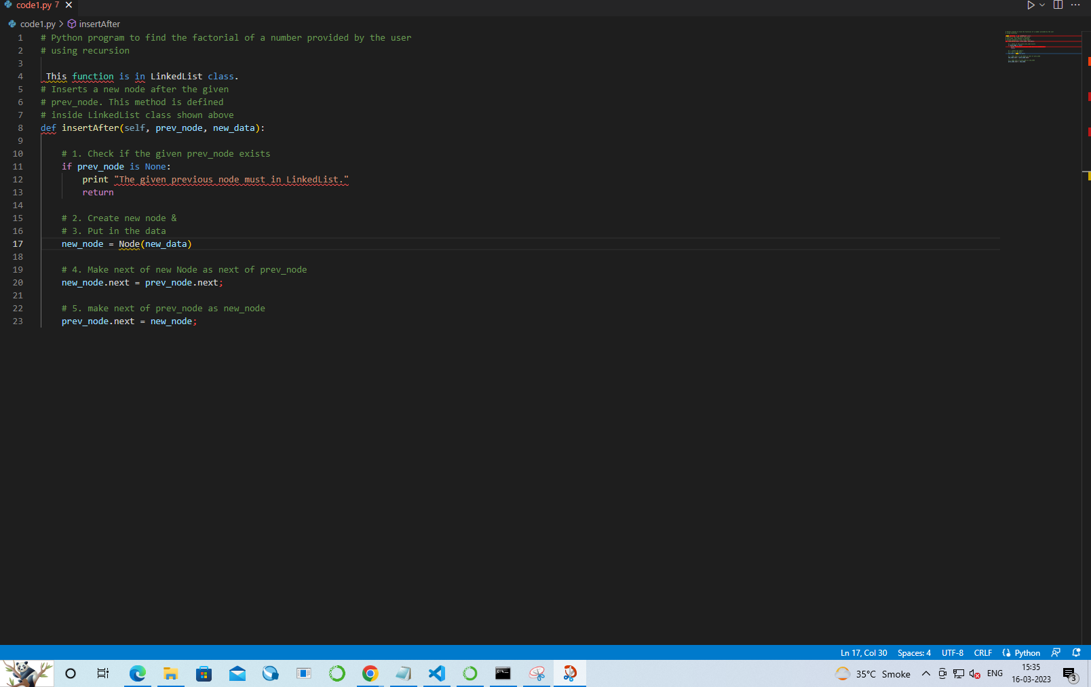Place cursor on line 8 def insertAfter
The width and height of the screenshot is (1091, 687).
click(153, 128)
